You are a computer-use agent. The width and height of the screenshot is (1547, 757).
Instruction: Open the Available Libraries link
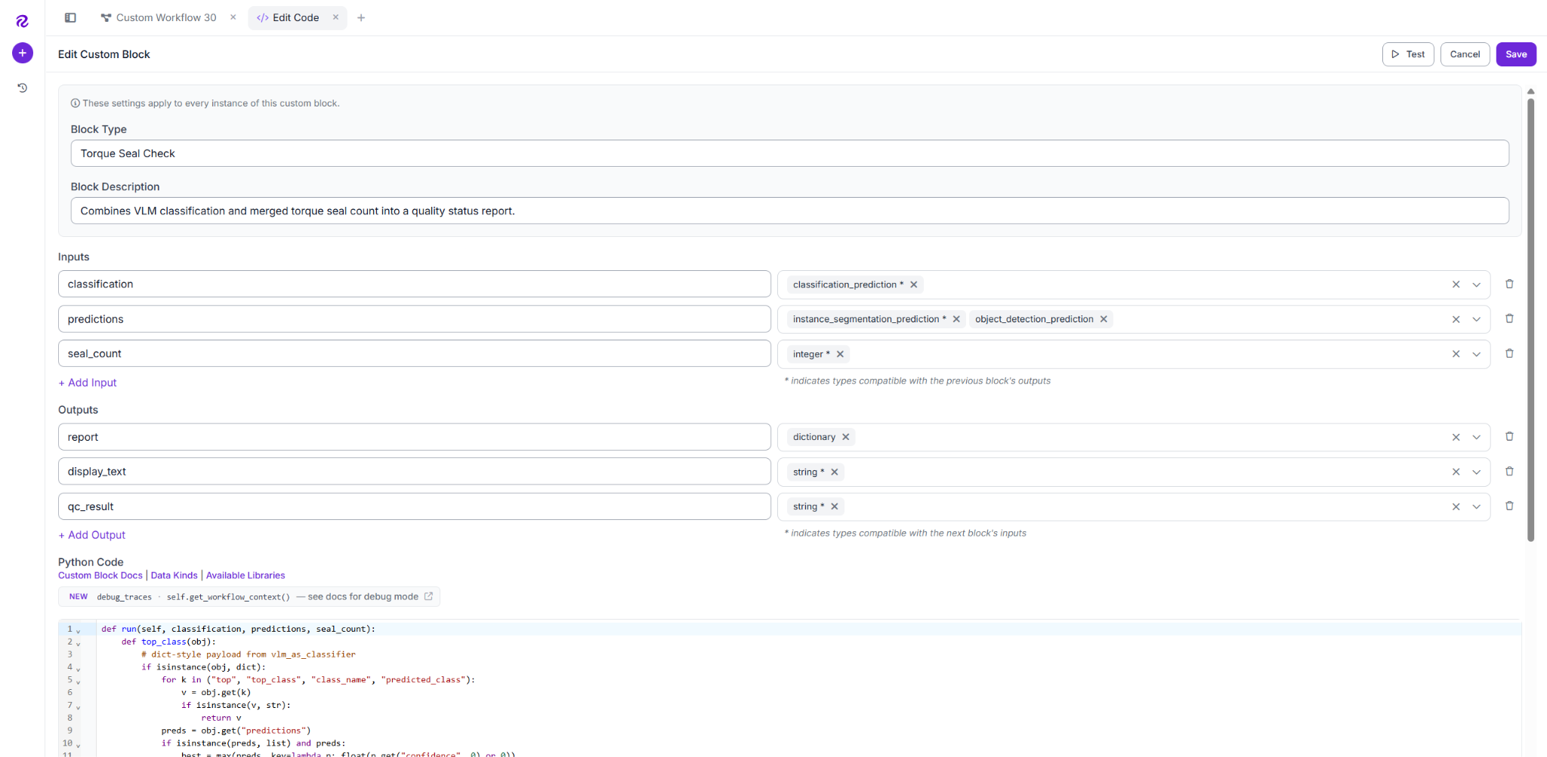tap(245, 575)
